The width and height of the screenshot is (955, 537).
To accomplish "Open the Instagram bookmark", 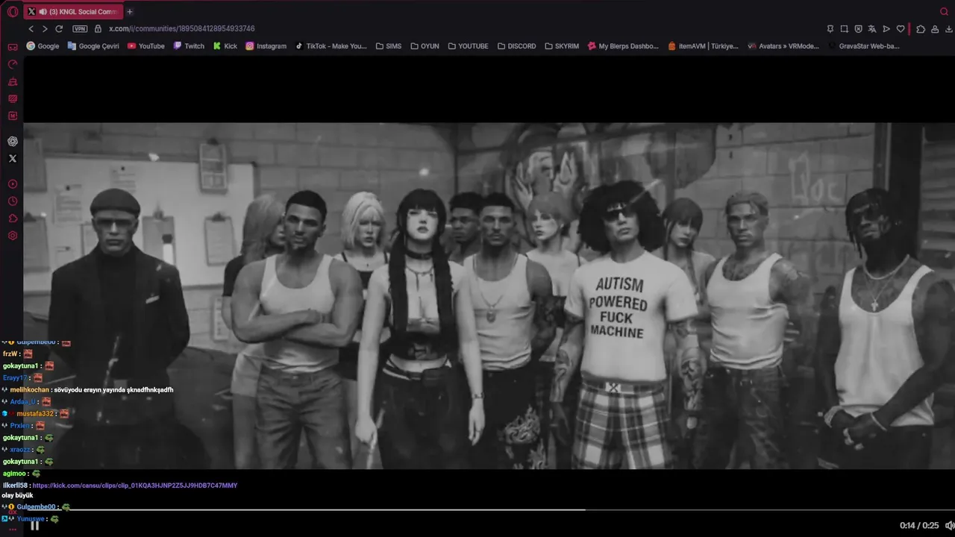I will point(266,45).
